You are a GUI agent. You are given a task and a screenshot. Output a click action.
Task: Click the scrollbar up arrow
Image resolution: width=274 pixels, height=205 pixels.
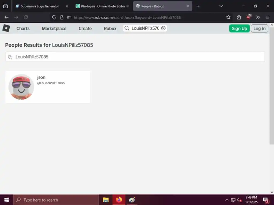click(272, 25)
